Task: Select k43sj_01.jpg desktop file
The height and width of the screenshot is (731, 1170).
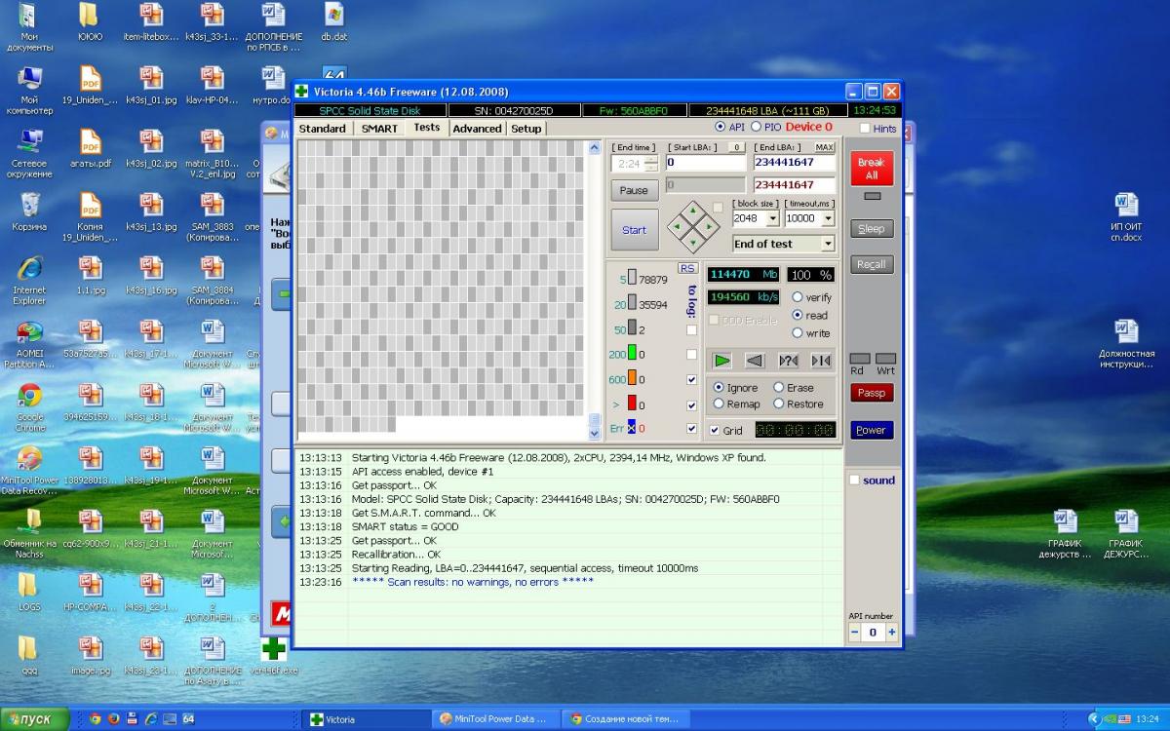Action: click(x=151, y=85)
